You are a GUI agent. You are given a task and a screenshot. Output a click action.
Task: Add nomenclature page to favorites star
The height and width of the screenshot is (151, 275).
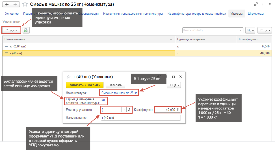pos(25,4)
